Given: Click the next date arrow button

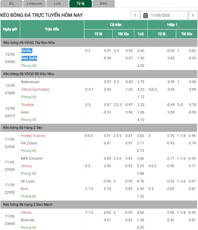Looking at the screenshot, I should click(193, 15).
